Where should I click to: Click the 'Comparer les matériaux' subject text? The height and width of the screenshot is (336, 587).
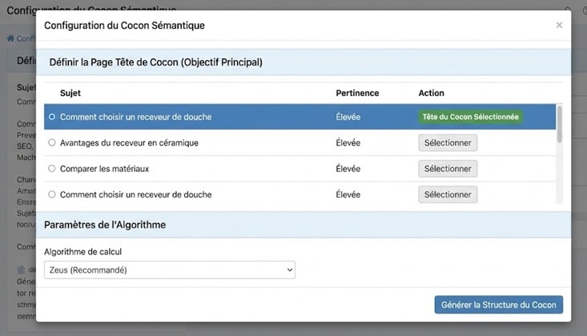coord(104,169)
